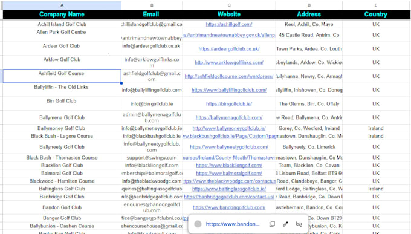Image resolution: width=411 pixels, height=234 pixels.
Task: Select the Birr Golf Club cell
Action: tap(62, 103)
